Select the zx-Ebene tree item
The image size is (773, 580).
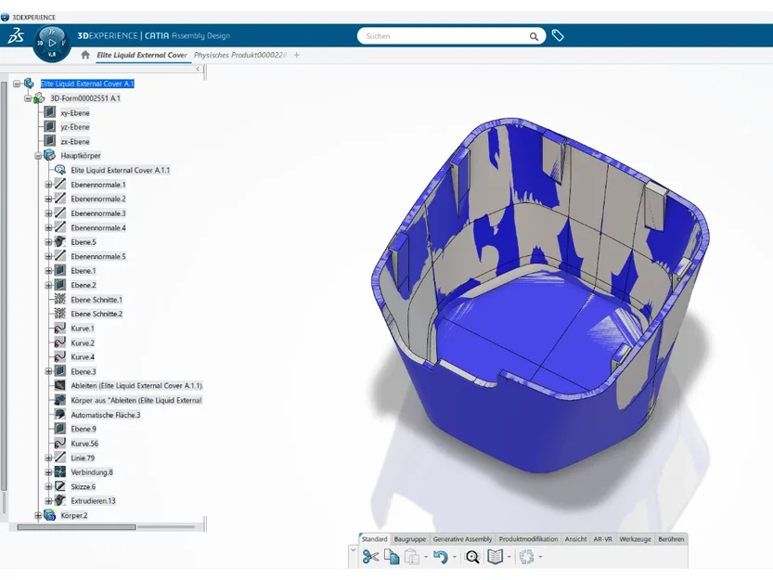pos(75,142)
